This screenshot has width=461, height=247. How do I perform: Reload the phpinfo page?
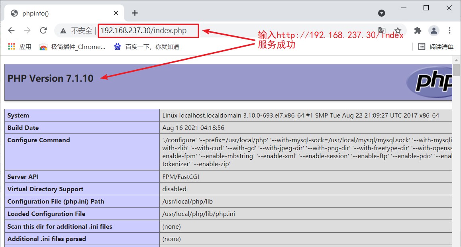pyautogui.click(x=43, y=30)
